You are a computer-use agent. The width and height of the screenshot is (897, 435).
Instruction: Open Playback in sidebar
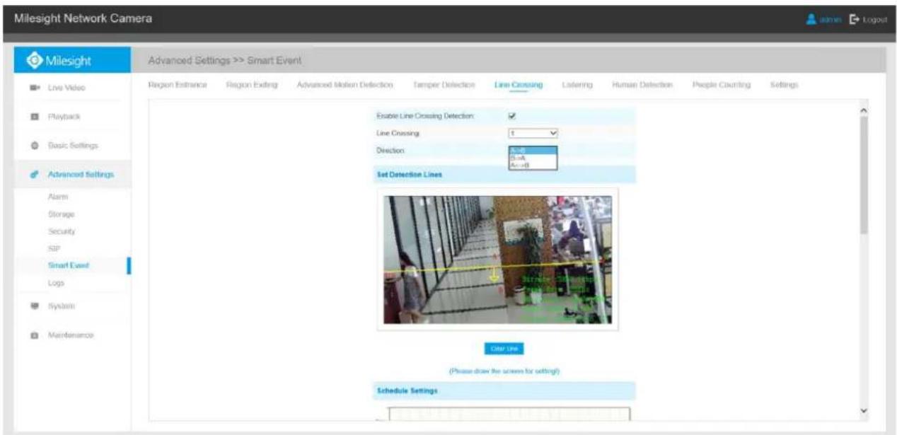[64, 115]
